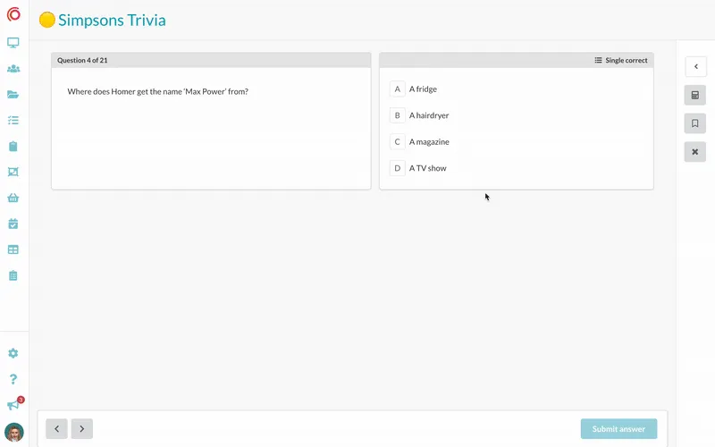Close the quiz with the X icon

[695, 152]
